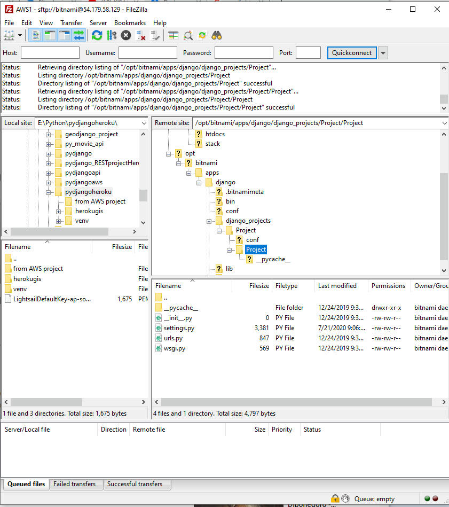Image resolution: width=449 pixels, height=507 pixels.
Task: Toggle directory comparison
Action: tap(188, 35)
